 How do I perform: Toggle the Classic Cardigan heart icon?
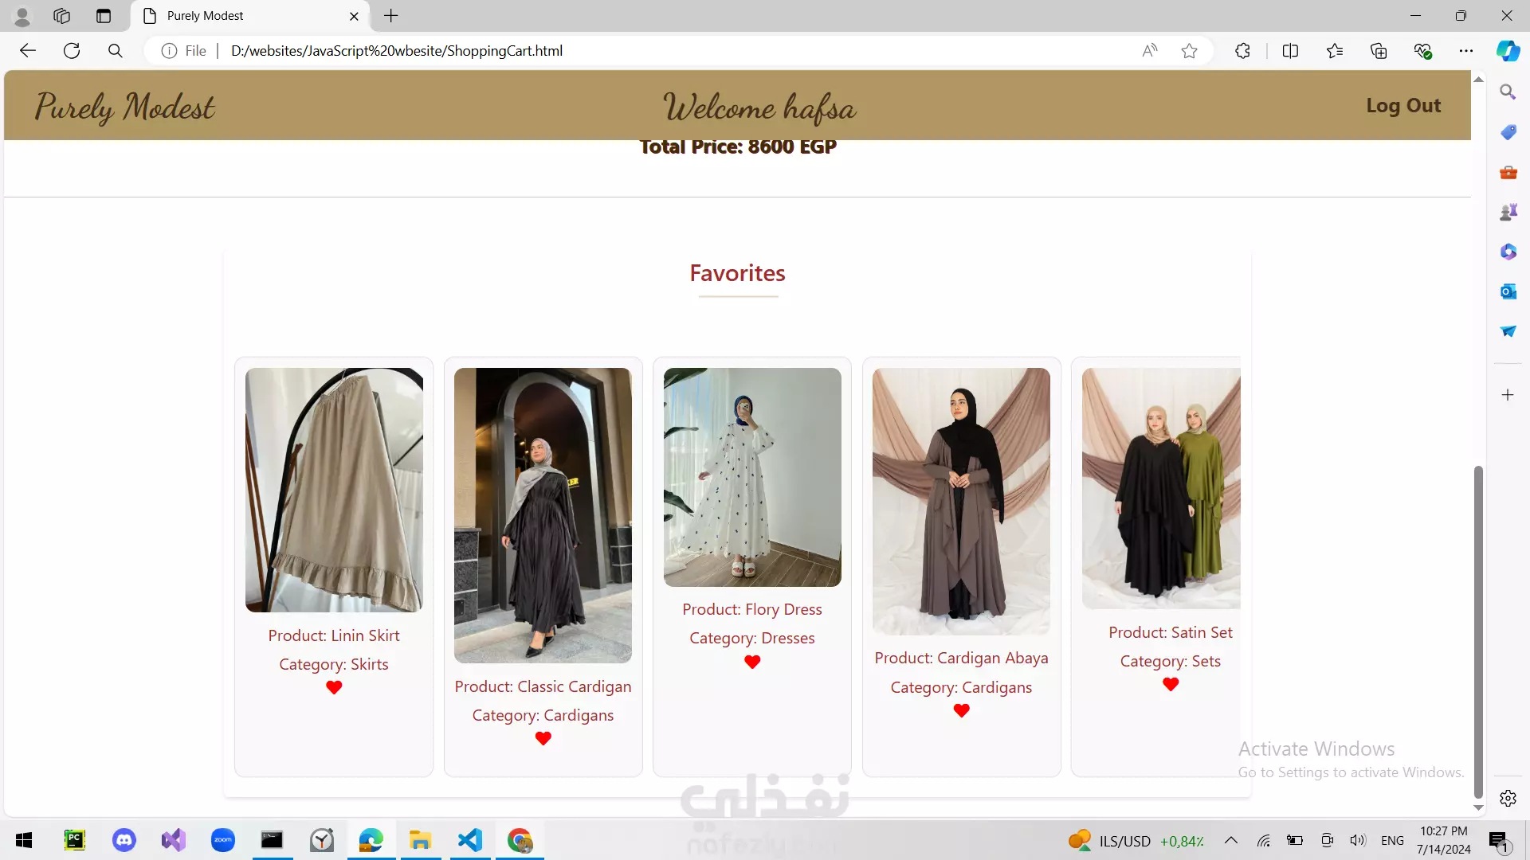[x=543, y=738]
